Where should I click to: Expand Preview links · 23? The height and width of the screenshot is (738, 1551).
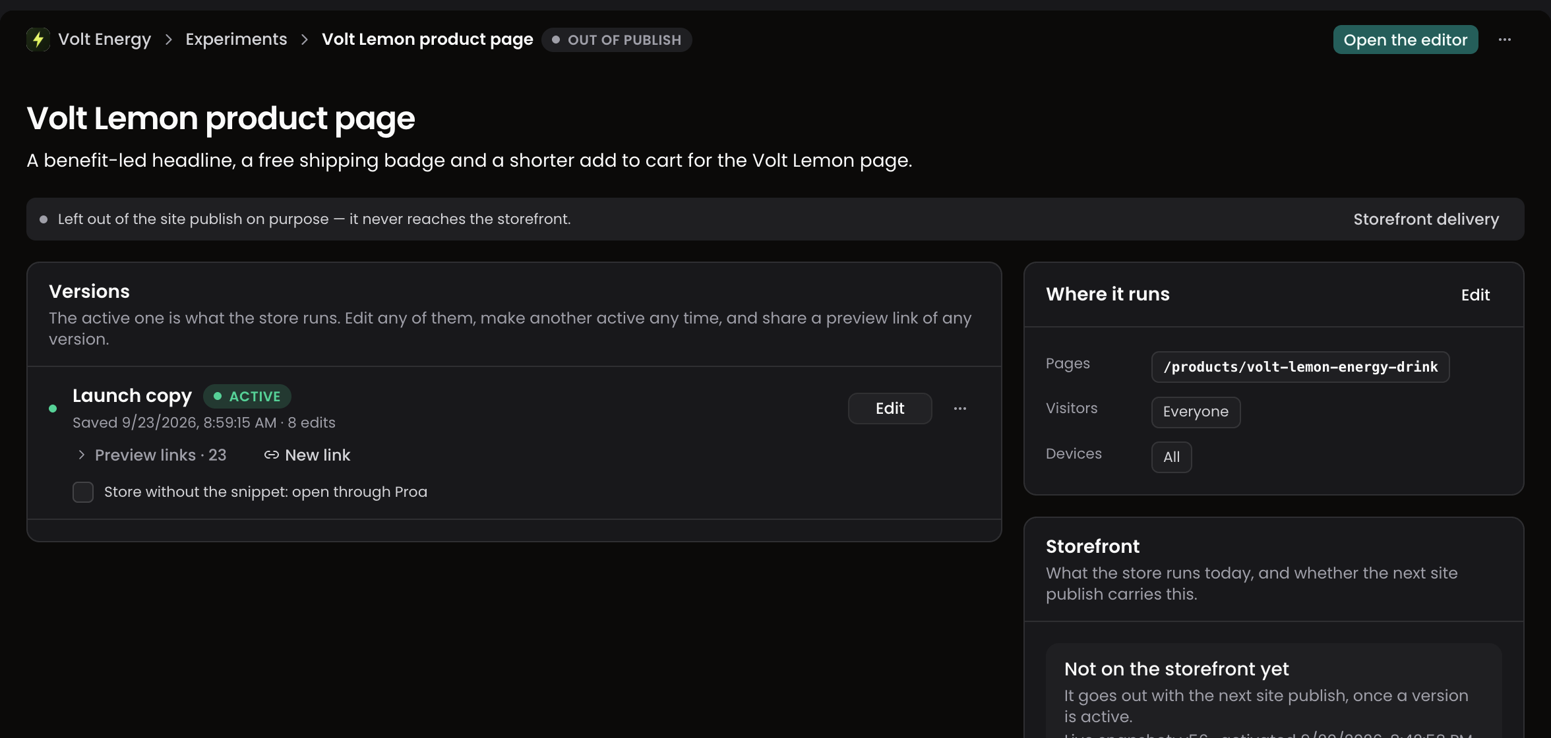tap(152, 455)
